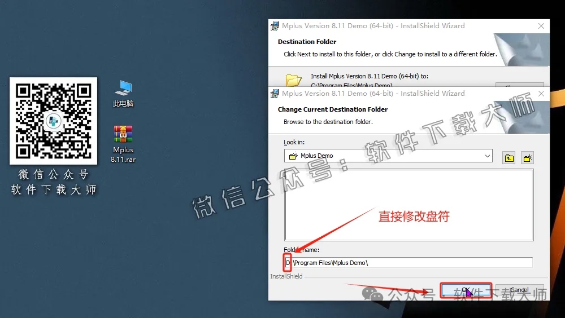This screenshot has width=565, height=318.
Task: Click the 'Browse to the destination folder.' text
Action: [328, 122]
